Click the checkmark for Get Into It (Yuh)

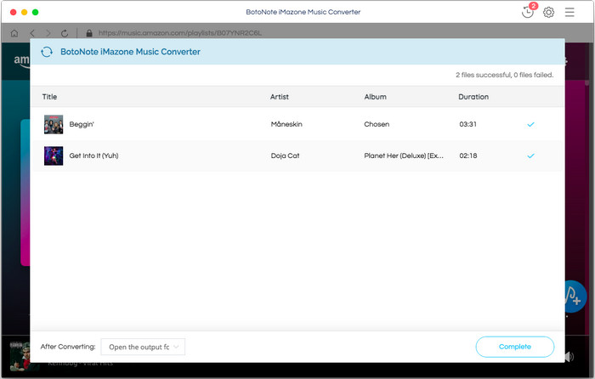click(530, 156)
